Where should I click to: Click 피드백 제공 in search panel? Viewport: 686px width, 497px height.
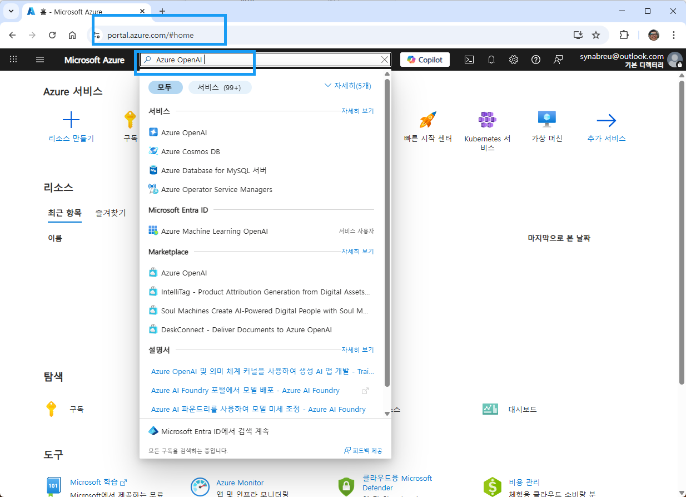(363, 451)
